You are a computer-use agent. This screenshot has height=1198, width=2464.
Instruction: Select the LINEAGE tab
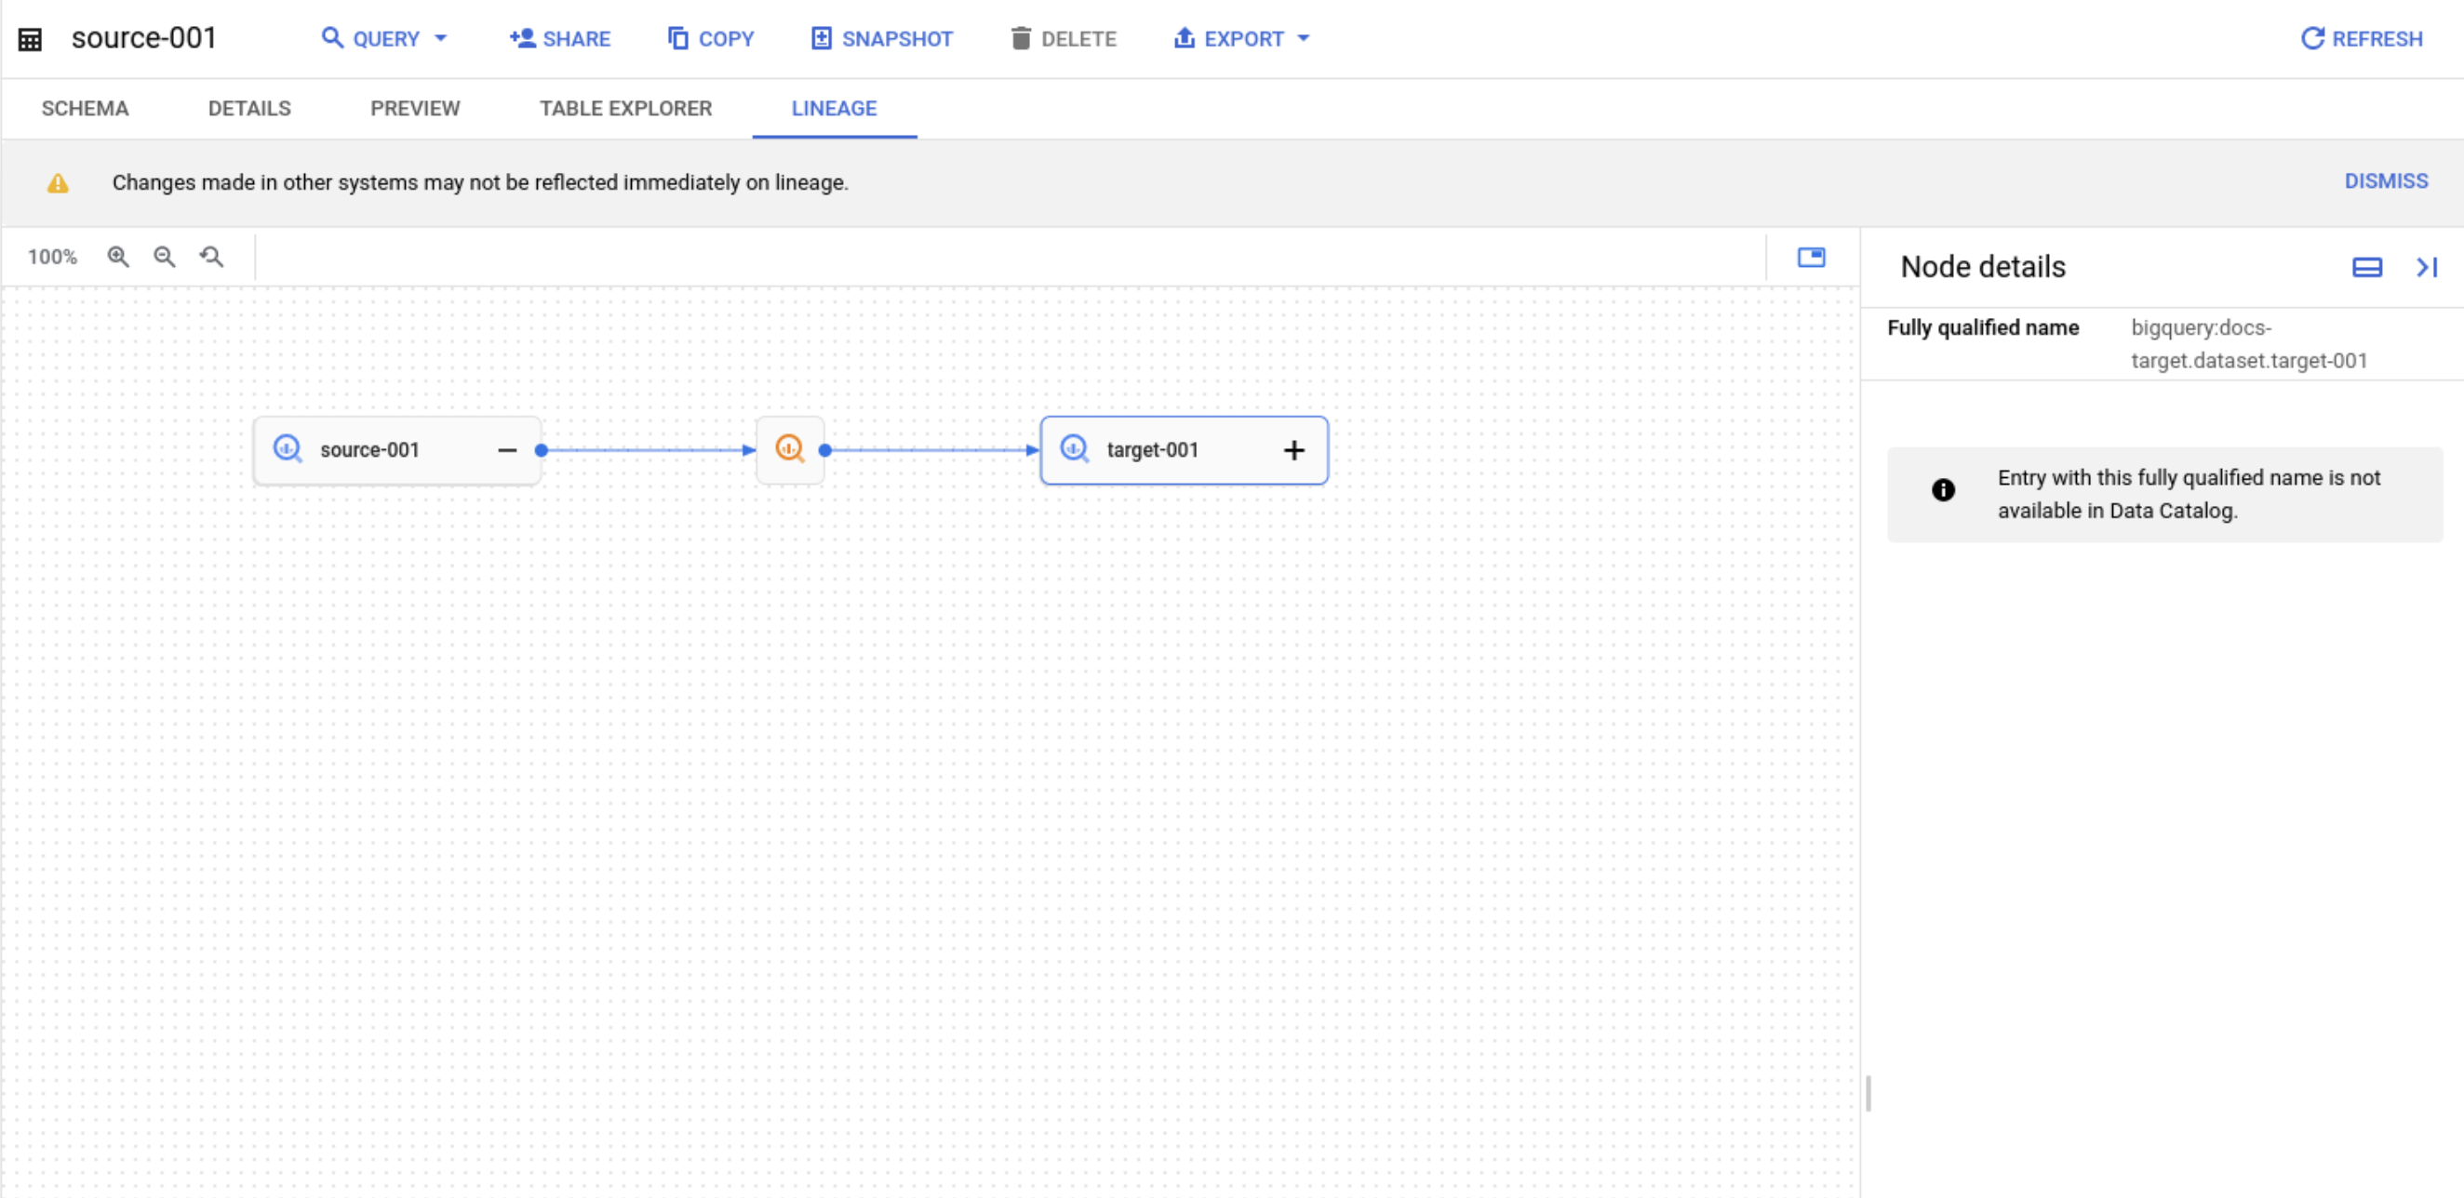835,108
